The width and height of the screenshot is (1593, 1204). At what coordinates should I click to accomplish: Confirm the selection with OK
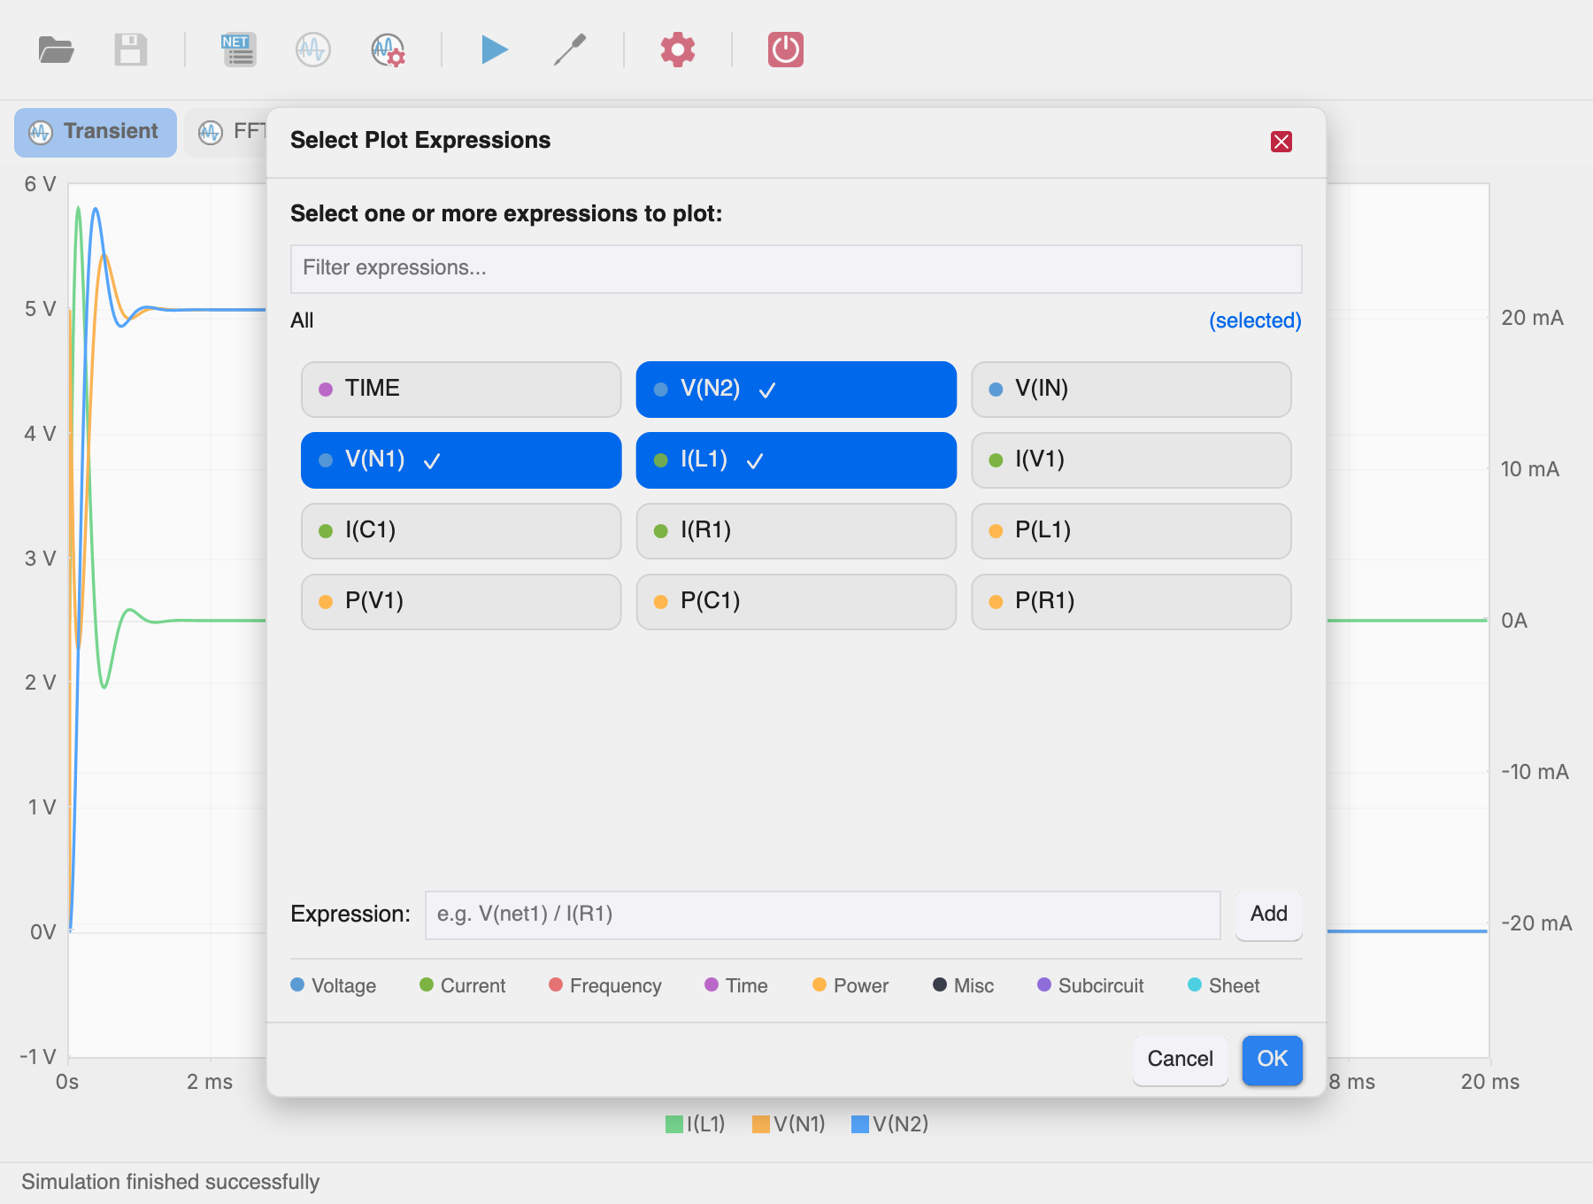point(1273,1059)
